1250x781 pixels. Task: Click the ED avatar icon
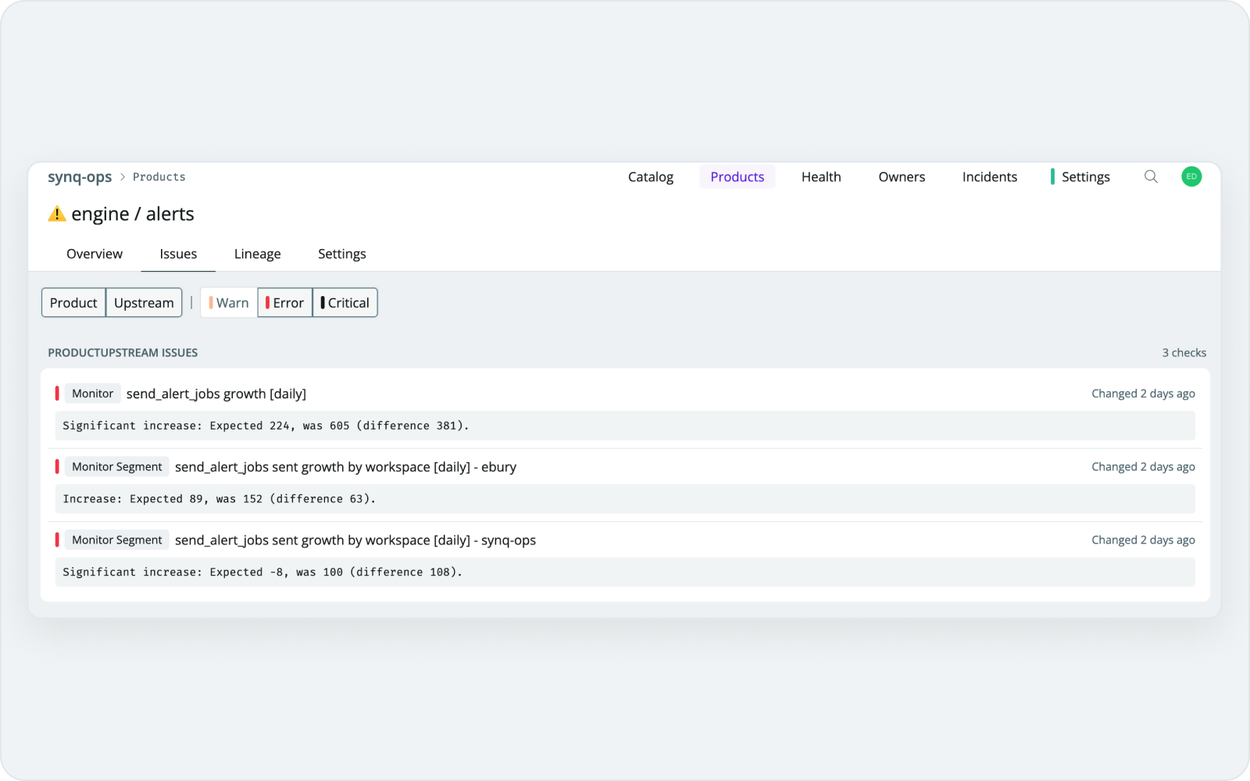[x=1191, y=177]
